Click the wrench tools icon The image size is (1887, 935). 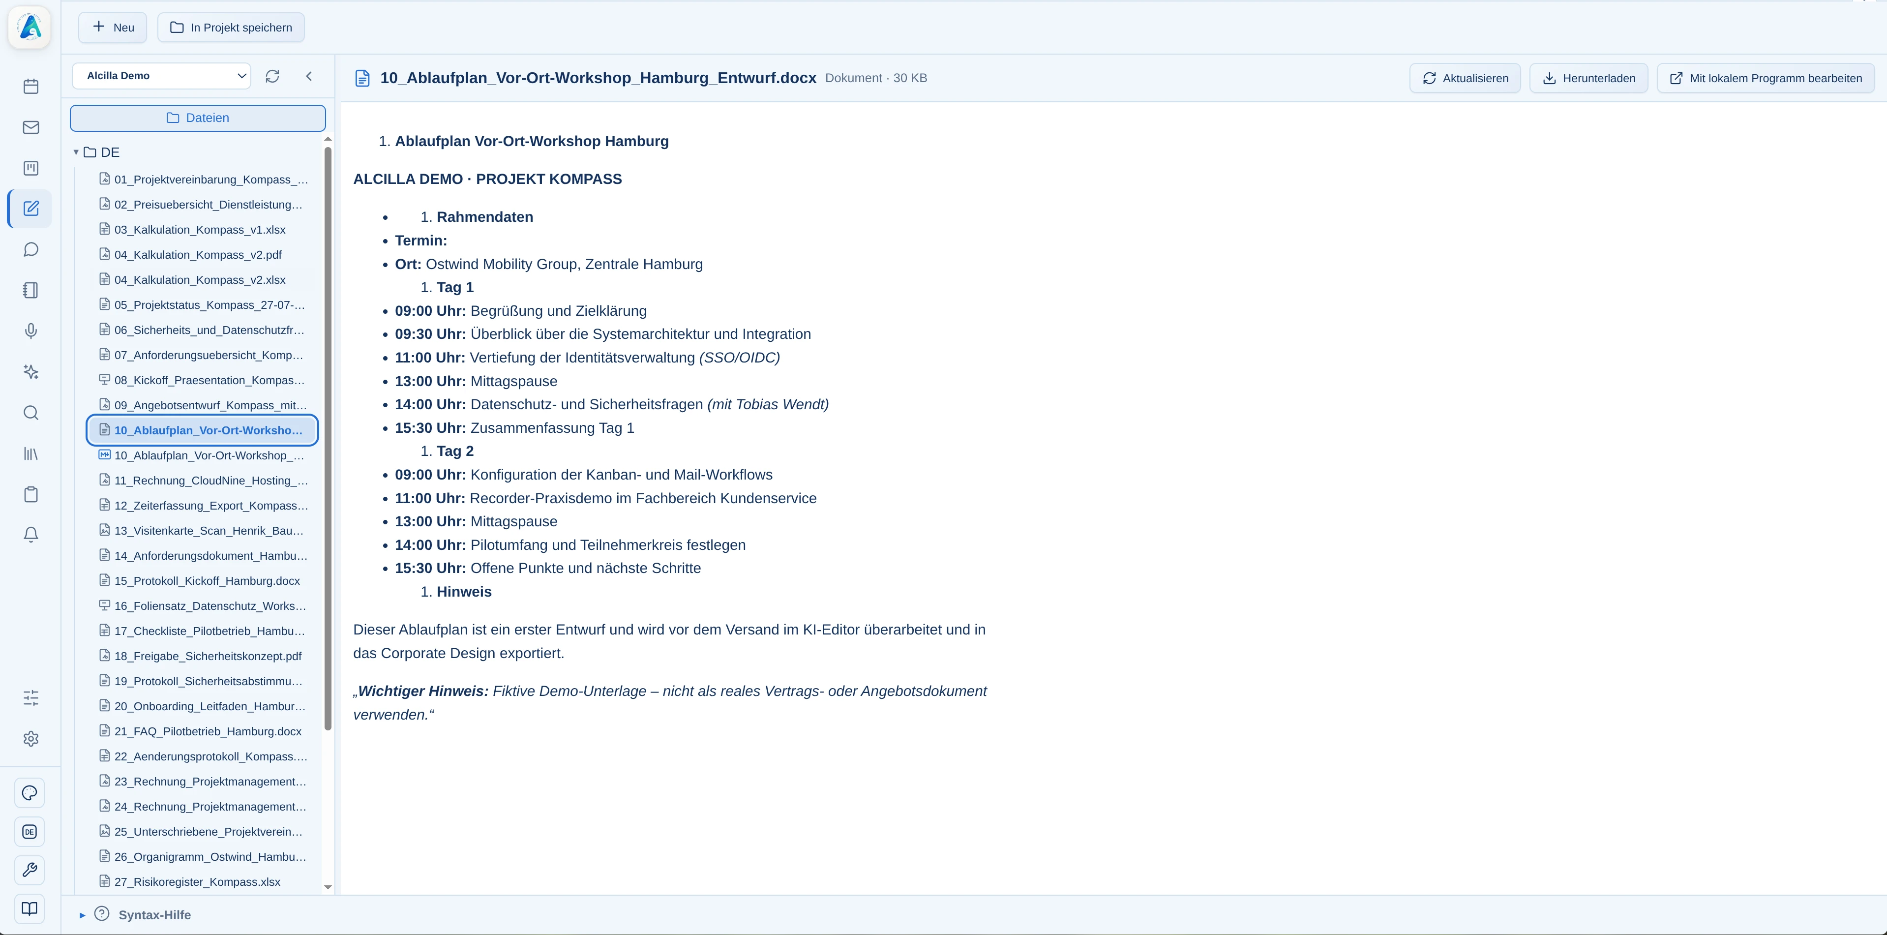30,870
